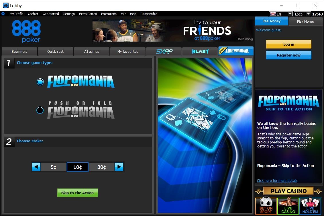Select the Flopomania game type radio button
The width and height of the screenshot is (324, 216).
point(40,82)
